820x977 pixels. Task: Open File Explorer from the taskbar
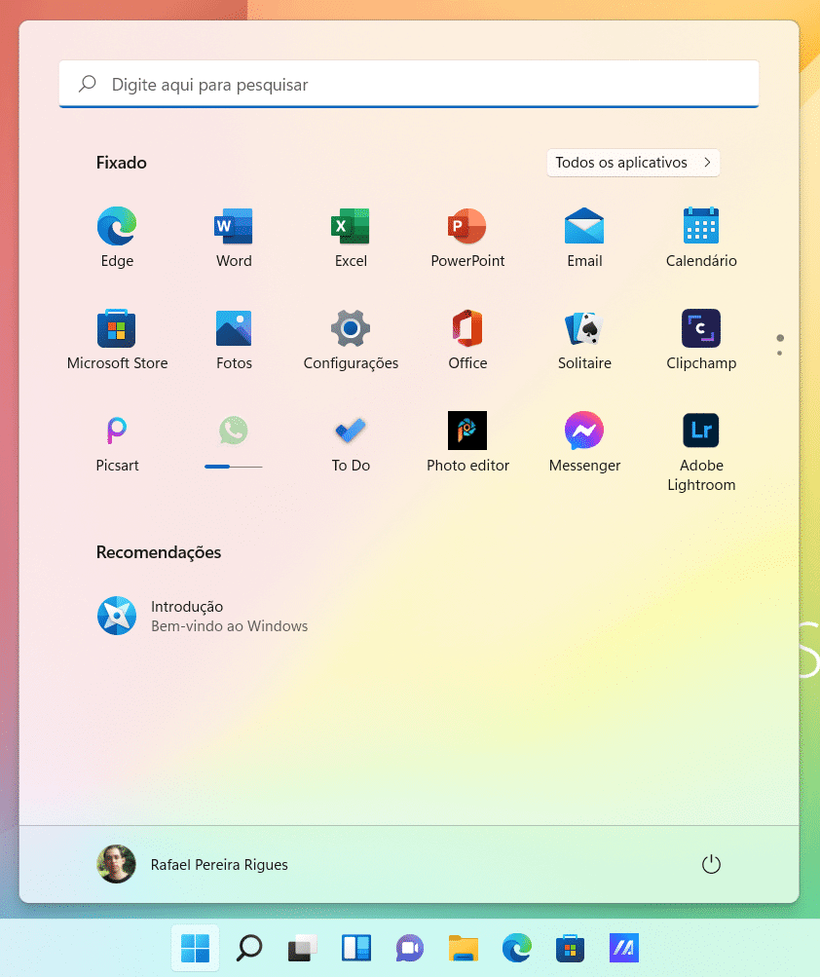pos(464,949)
